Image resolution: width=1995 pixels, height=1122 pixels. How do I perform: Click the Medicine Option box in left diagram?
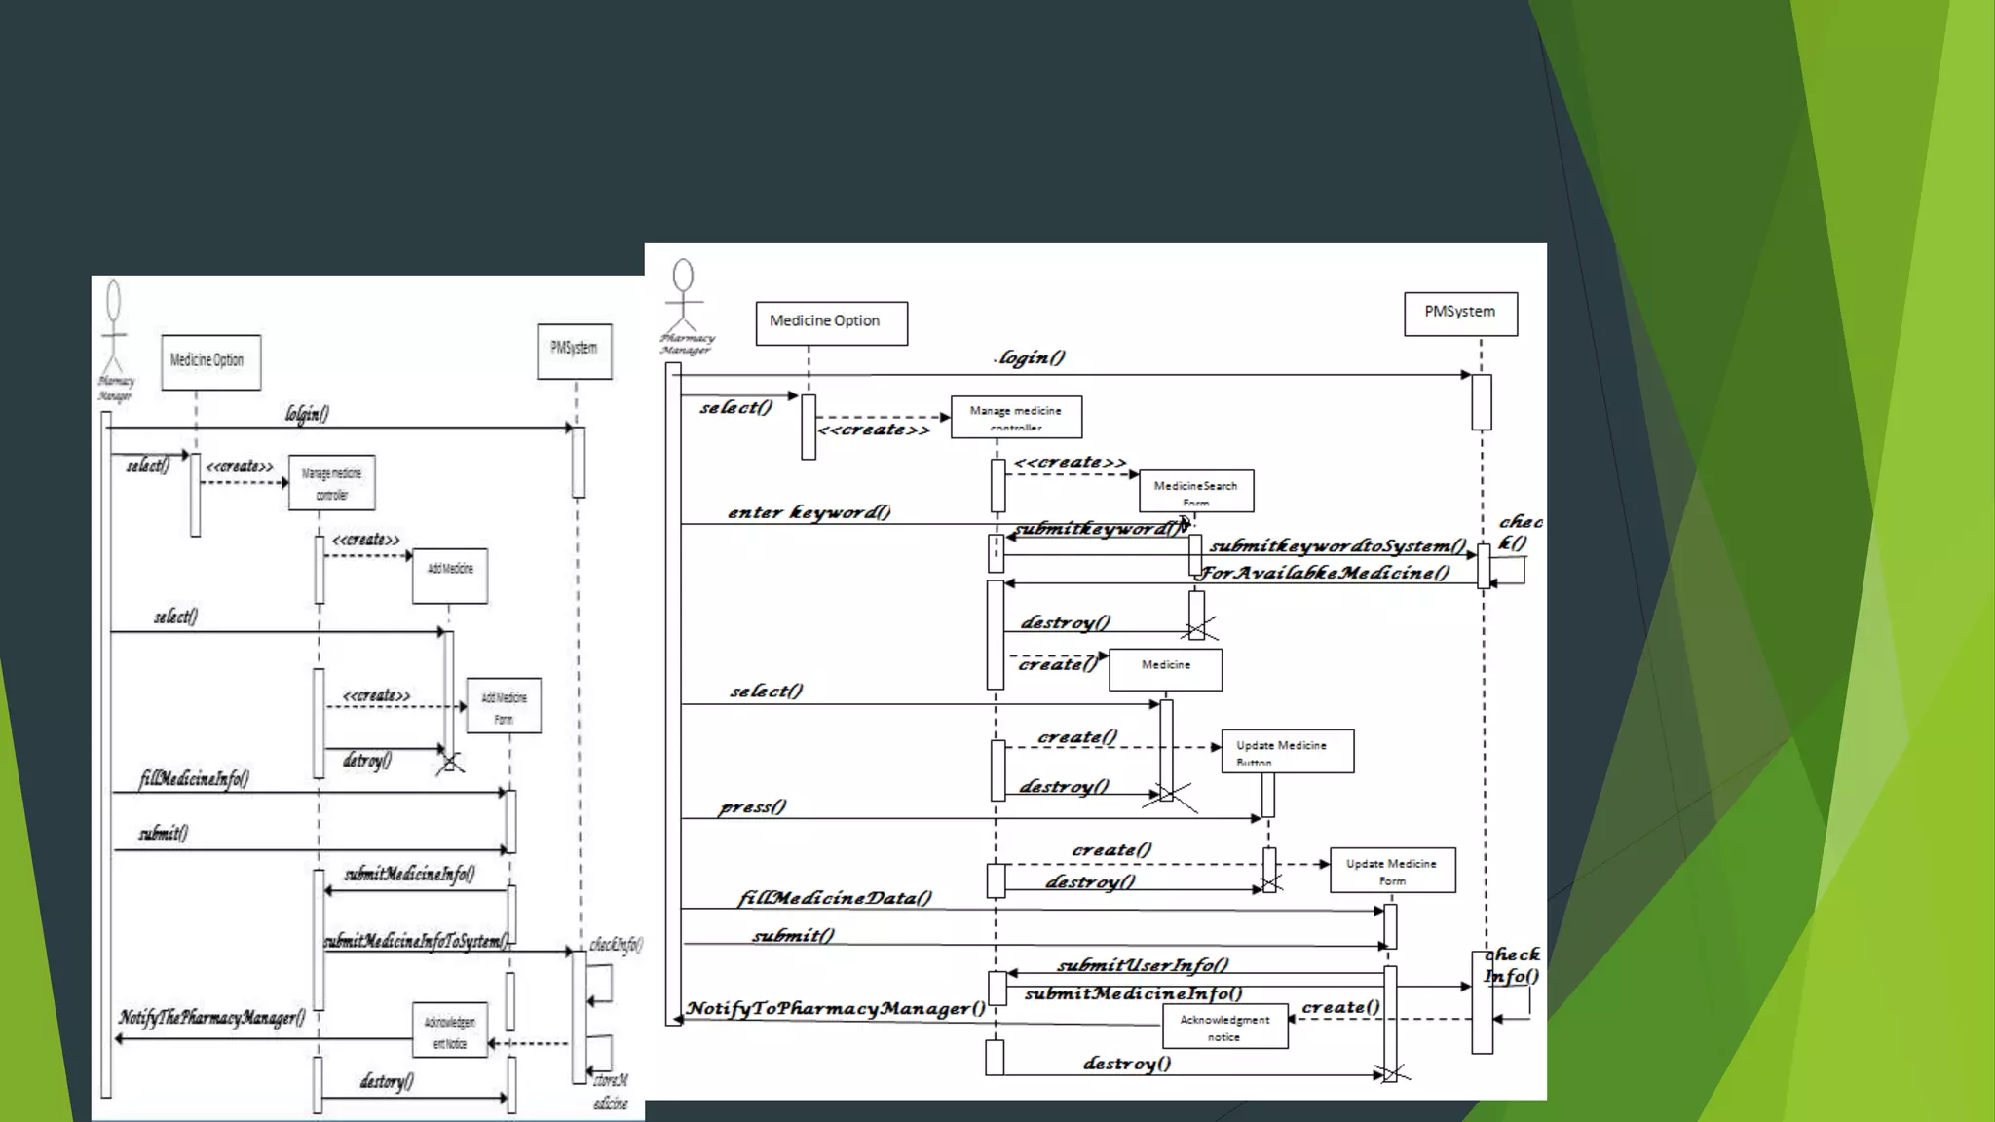point(210,361)
